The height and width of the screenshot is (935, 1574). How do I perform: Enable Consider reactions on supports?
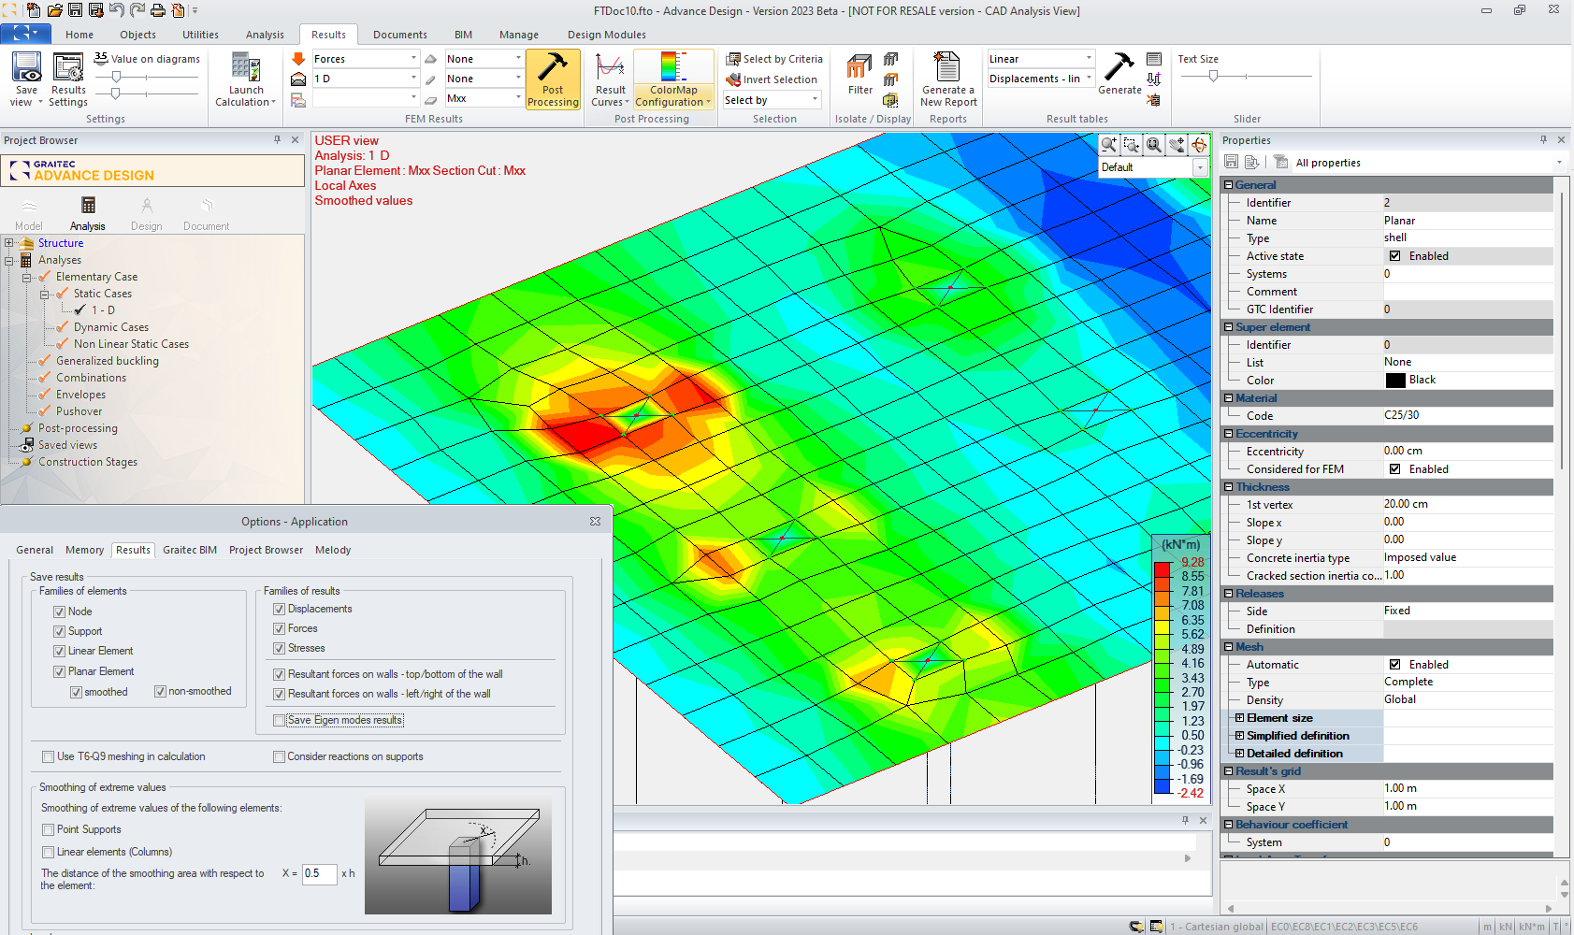279,756
